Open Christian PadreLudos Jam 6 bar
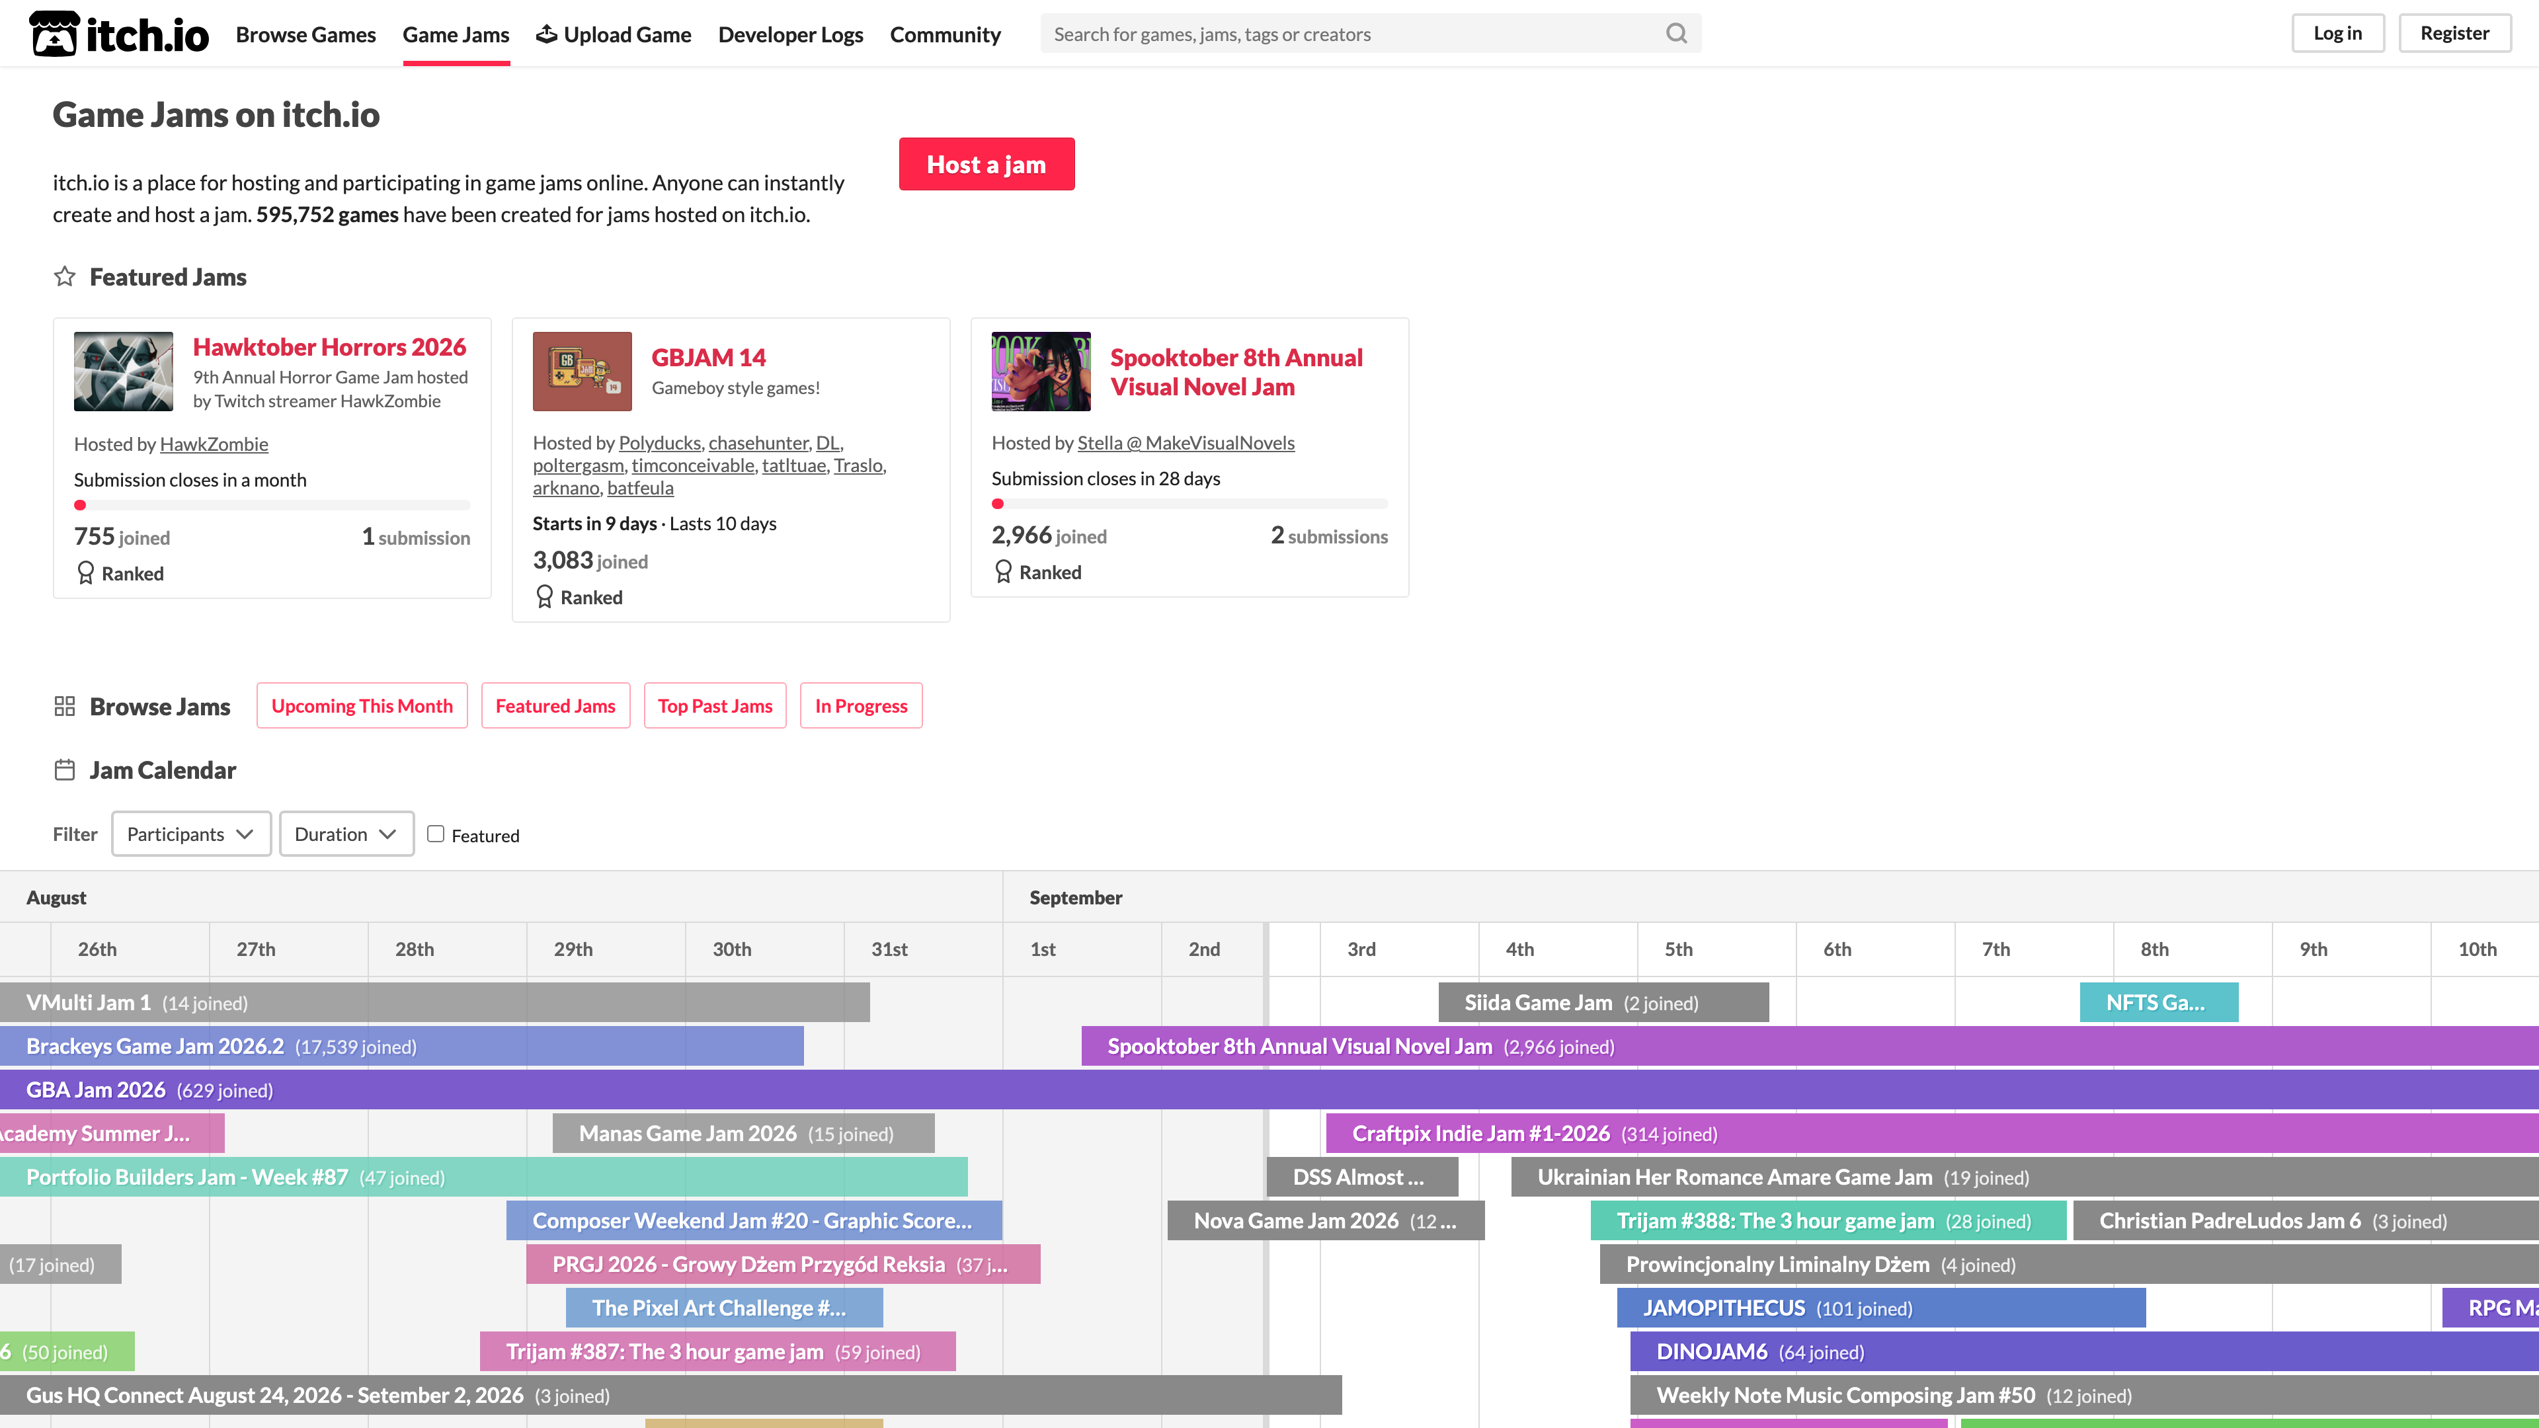 (2306, 1221)
